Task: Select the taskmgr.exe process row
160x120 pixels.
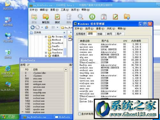Action: 110,76
